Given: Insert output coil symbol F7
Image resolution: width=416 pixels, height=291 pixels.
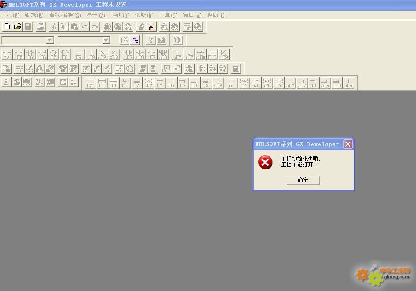Looking at the screenshot, I should click(53, 55).
